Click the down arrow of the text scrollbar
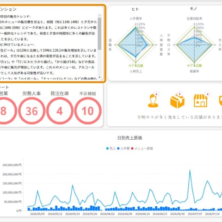The height and width of the screenshot is (222, 222). pyautogui.click(x=99, y=77)
